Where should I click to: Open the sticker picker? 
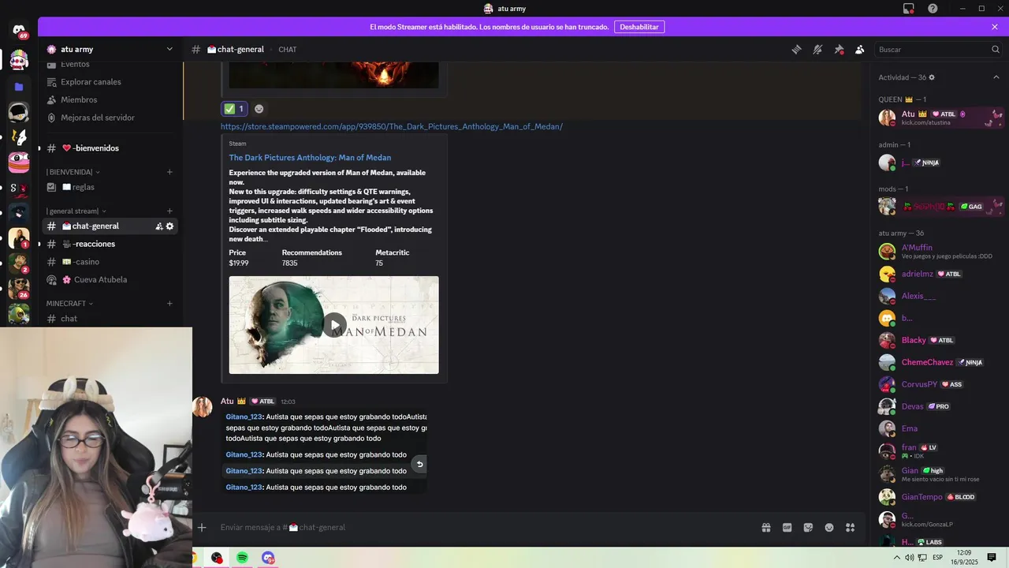(808, 528)
